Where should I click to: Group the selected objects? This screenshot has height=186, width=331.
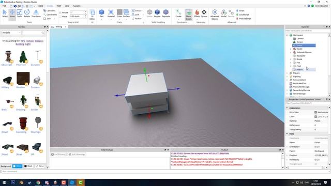coord(136,10)
